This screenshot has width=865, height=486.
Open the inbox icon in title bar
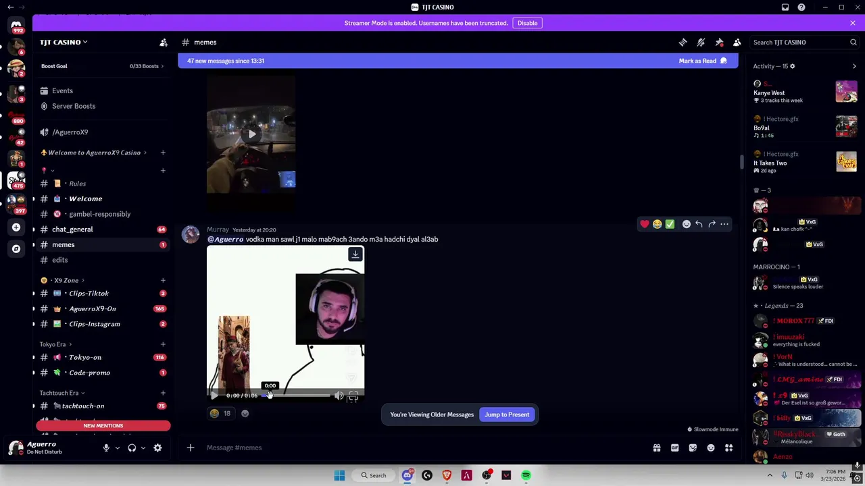point(785,7)
